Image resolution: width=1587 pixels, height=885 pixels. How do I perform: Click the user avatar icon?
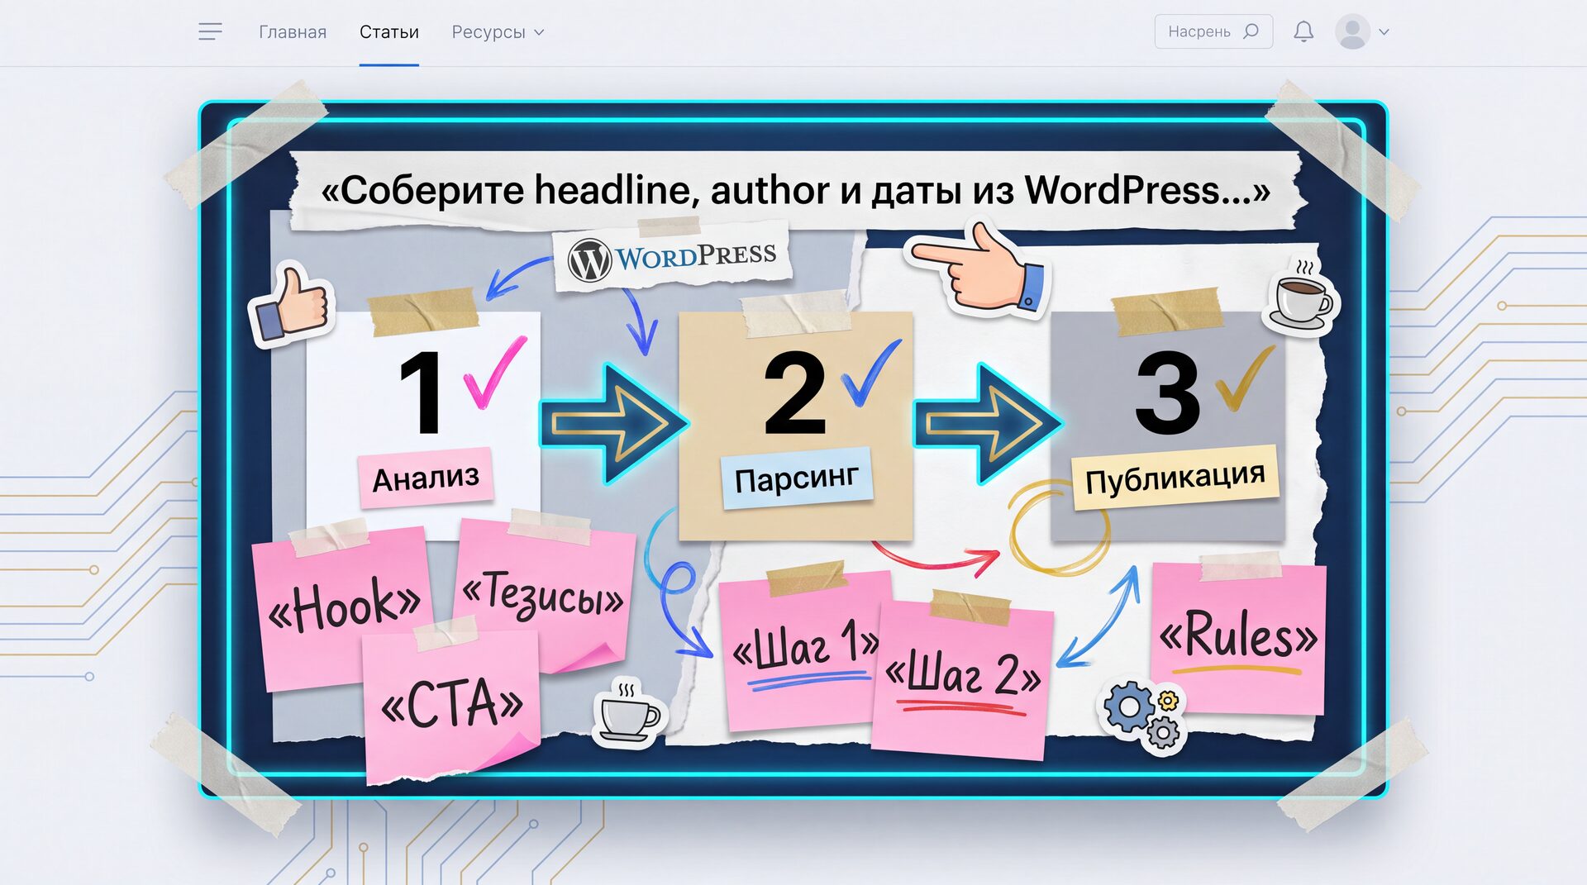pyautogui.click(x=1352, y=32)
